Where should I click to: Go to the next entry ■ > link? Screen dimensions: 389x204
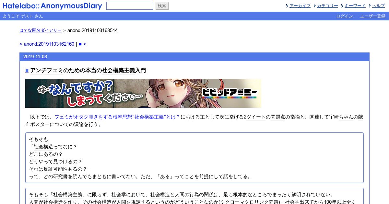pos(82,44)
